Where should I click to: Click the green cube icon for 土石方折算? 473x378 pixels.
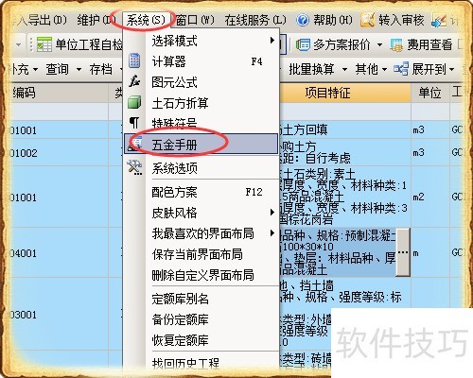(134, 102)
